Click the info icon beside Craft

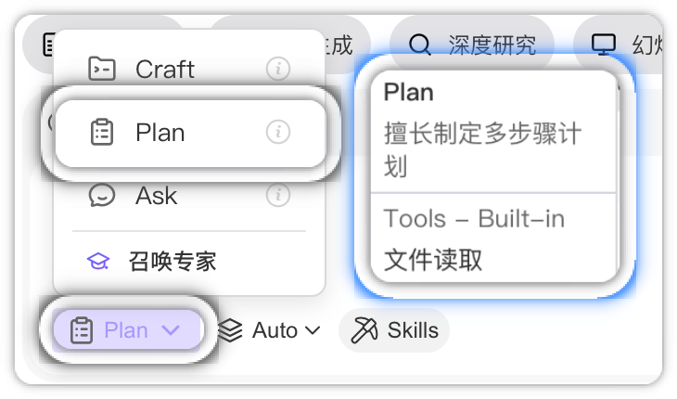pos(277,69)
